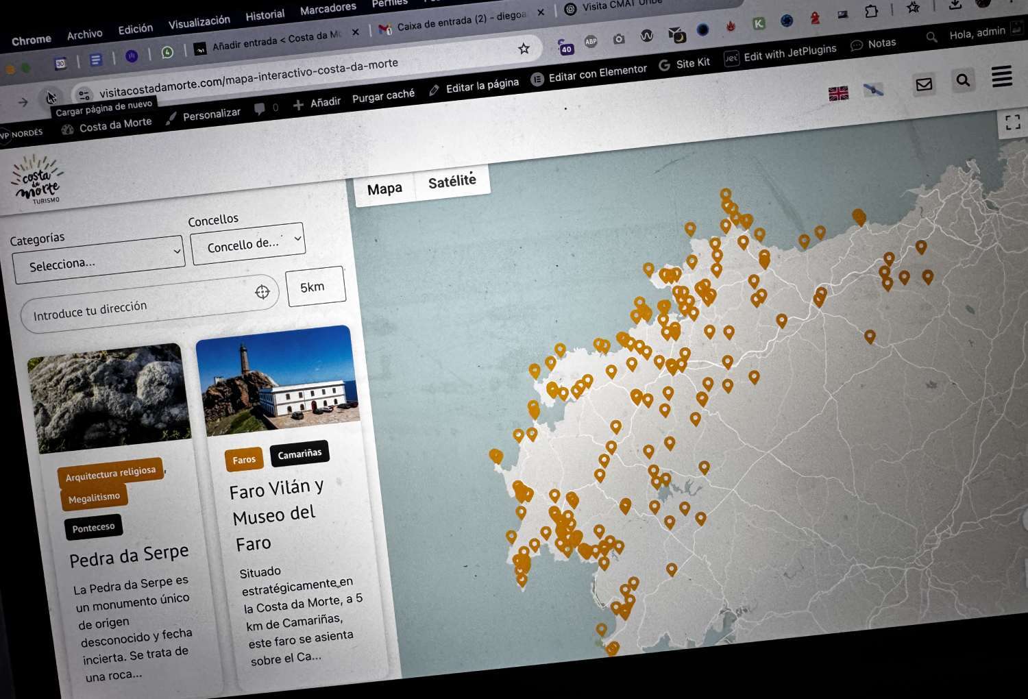1028x699 pixels.
Task: Click "Purgar caché" in the admin bar
Action: (383, 94)
